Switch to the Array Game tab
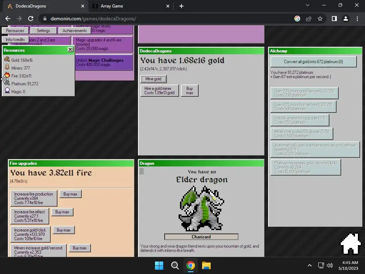 click(130, 6)
